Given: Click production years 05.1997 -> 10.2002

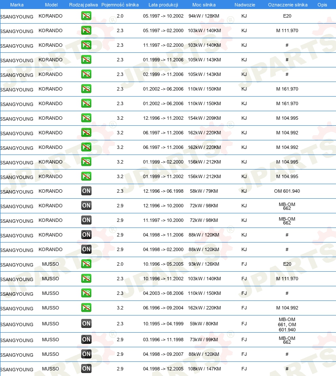Looking at the screenshot, I should point(163,16).
